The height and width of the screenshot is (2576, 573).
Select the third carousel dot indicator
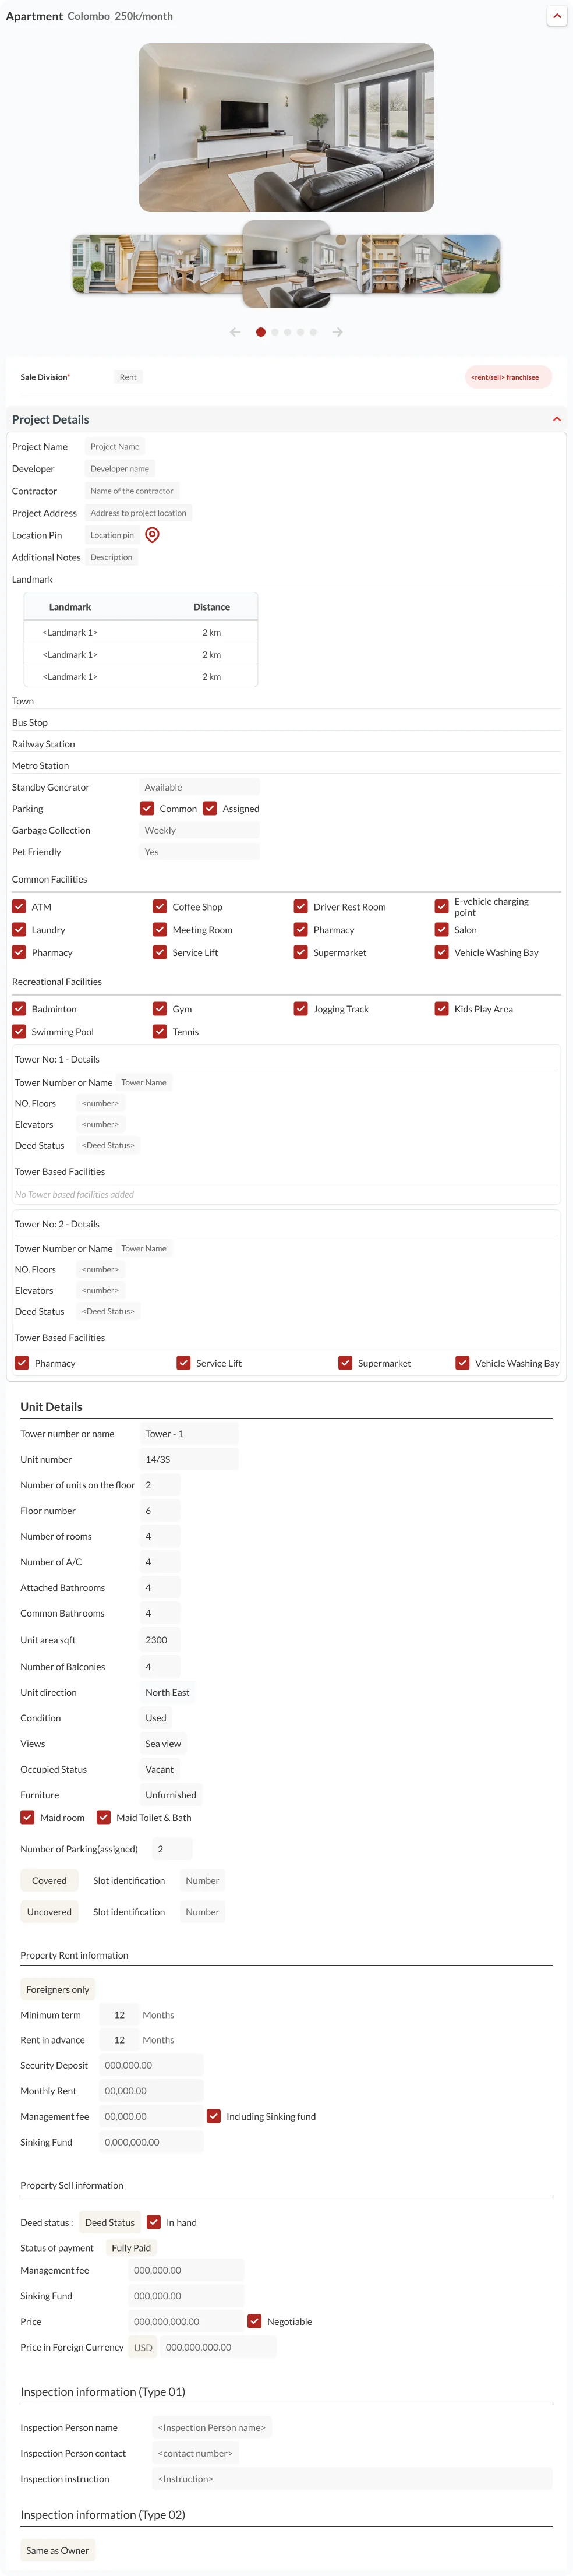point(287,332)
